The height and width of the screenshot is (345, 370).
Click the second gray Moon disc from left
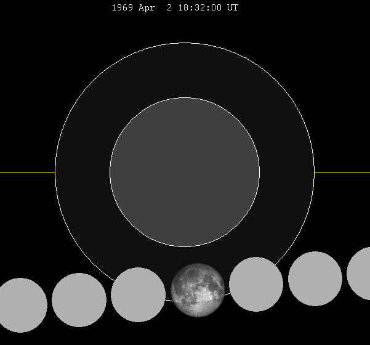tap(79, 300)
